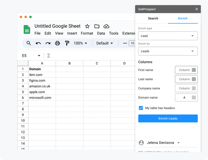Open the Format menu
The height and width of the screenshot is (160, 208).
(87, 33)
